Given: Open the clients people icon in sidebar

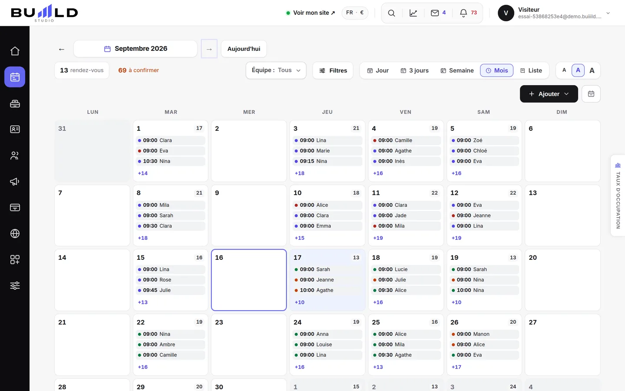Looking at the screenshot, I should coord(15,155).
